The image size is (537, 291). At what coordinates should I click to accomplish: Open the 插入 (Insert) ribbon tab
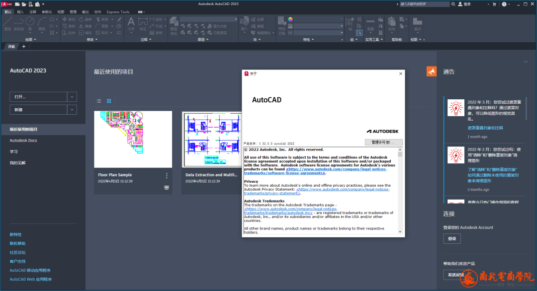click(20, 12)
